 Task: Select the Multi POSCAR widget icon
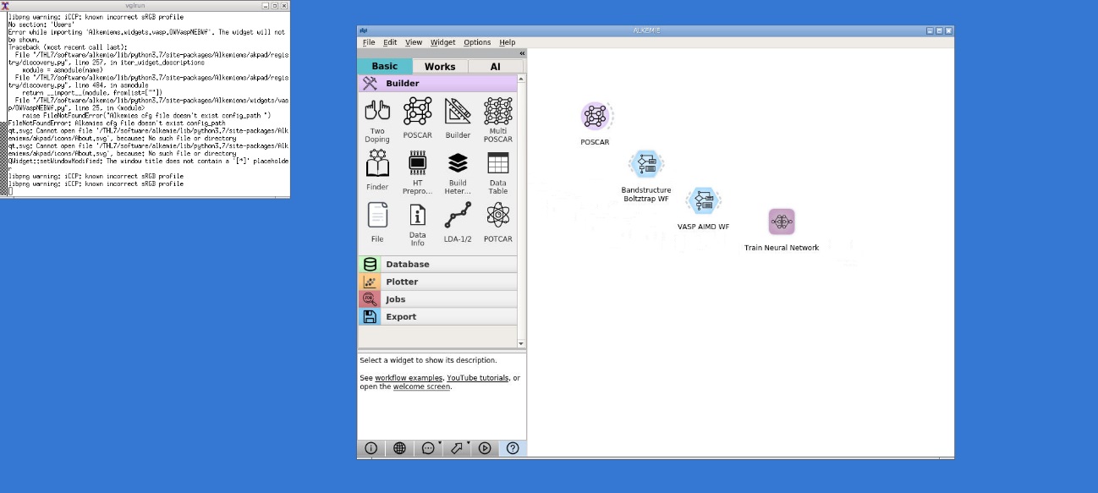498,111
